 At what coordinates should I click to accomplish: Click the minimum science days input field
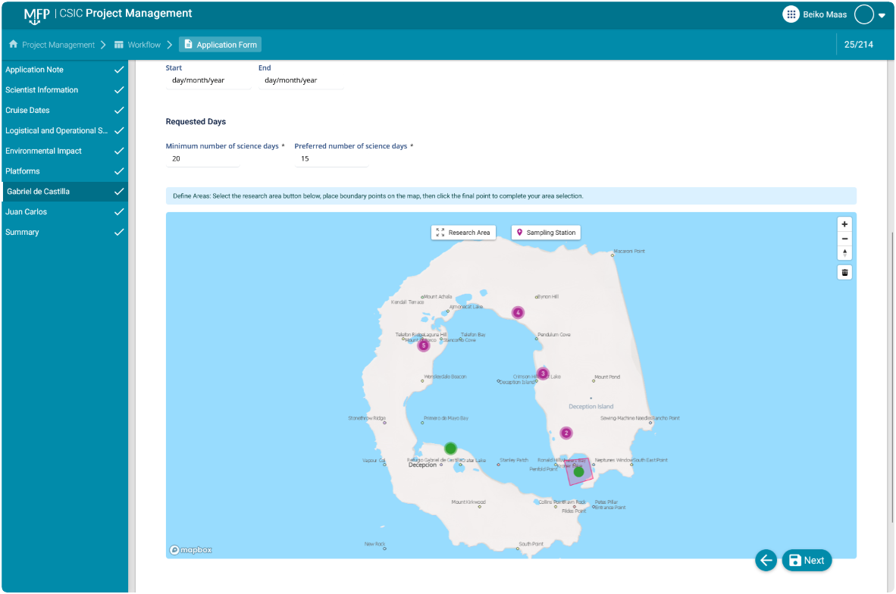(x=202, y=159)
